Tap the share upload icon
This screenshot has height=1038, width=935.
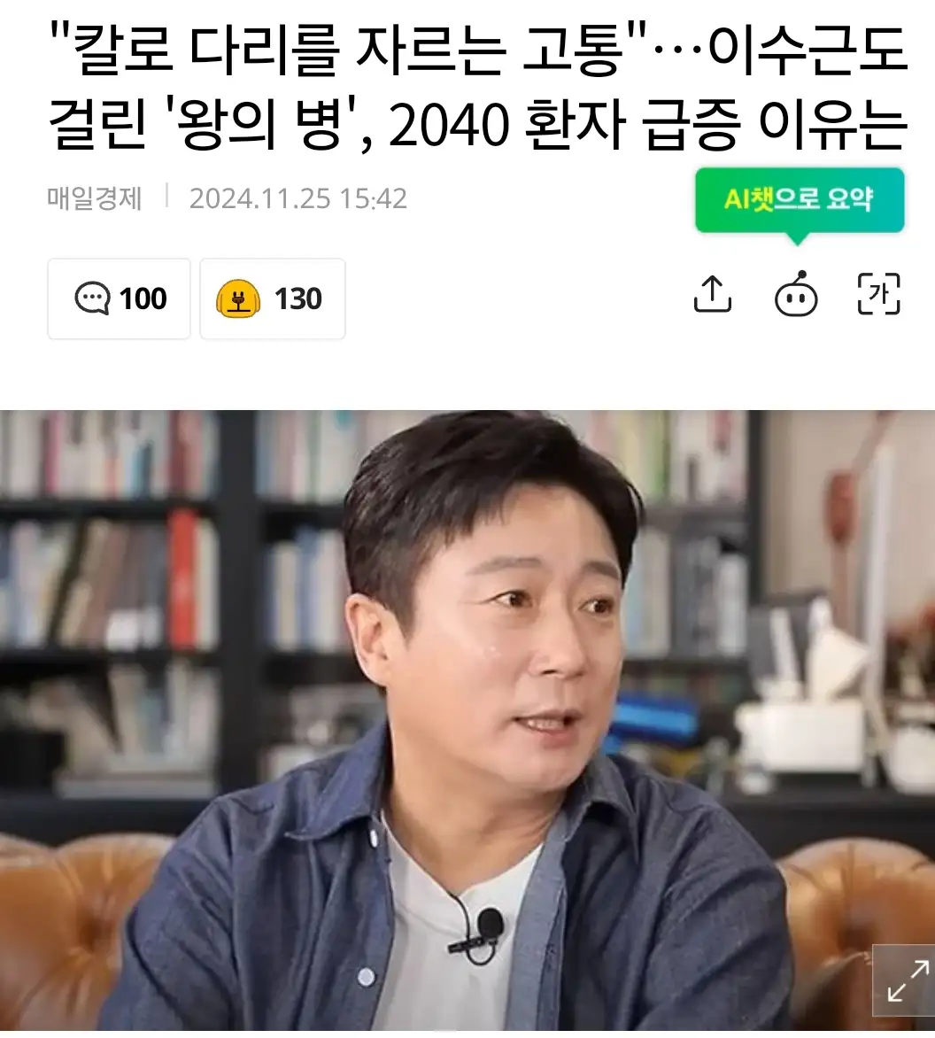click(713, 294)
